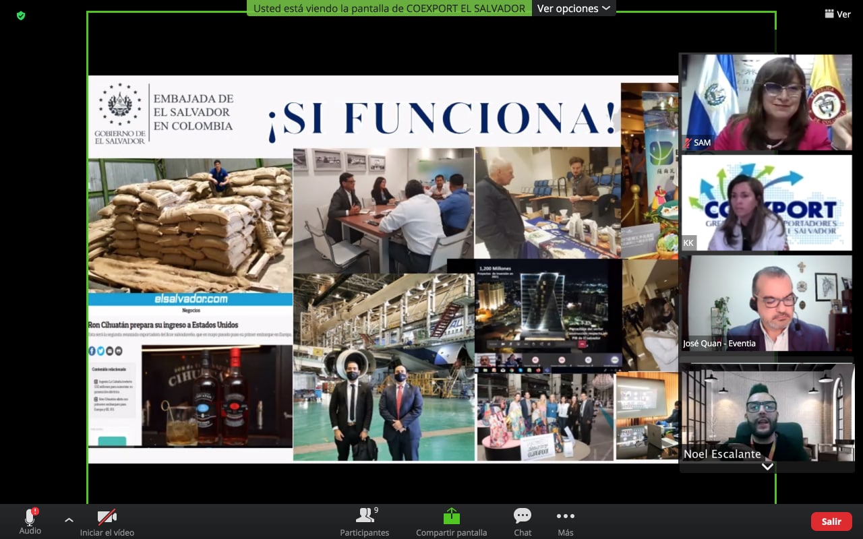
Task: Leave meeting with Salir button
Action: coord(831,521)
